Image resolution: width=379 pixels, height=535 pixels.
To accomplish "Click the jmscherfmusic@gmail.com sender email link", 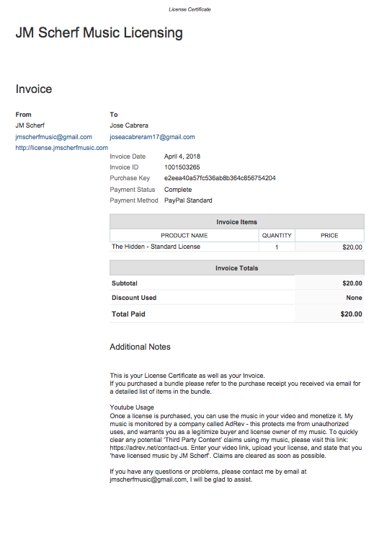I will 54,137.
